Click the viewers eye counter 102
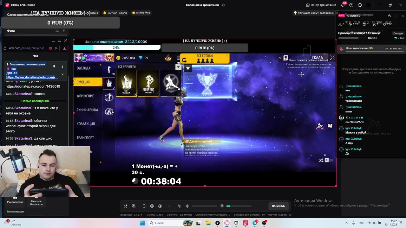Image resolution: width=406 pixels, height=228 pixels. click(x=353, y=24)
